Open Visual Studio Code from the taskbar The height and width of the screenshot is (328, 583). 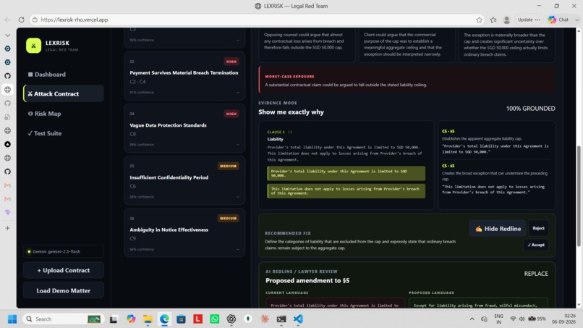[298, 319]
